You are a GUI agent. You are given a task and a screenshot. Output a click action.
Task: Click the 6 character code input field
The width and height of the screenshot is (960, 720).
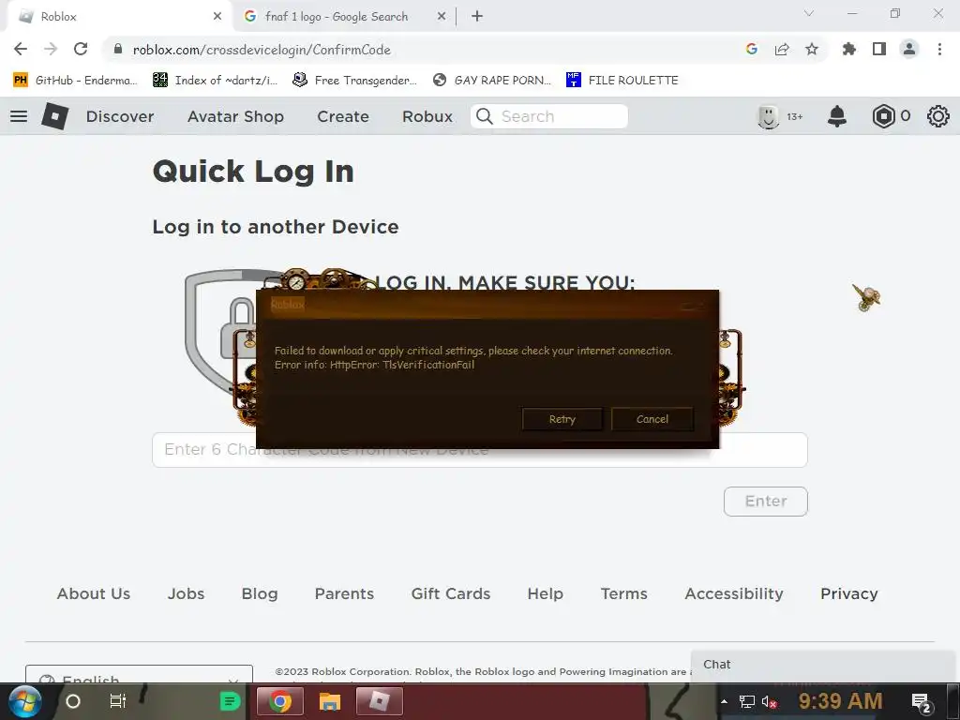pyautogui.click(x=480, y=450)
